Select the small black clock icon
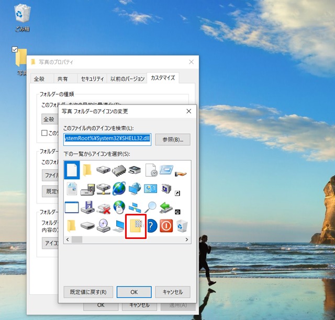Viewport: 335px width, 320px height. 177,212
